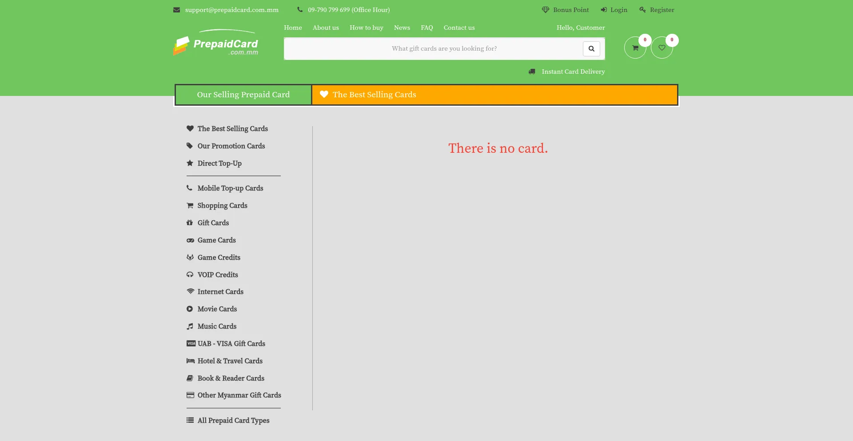Click the Movie Cards play icon
The image size is (853, 441).
tap(190, 309)
